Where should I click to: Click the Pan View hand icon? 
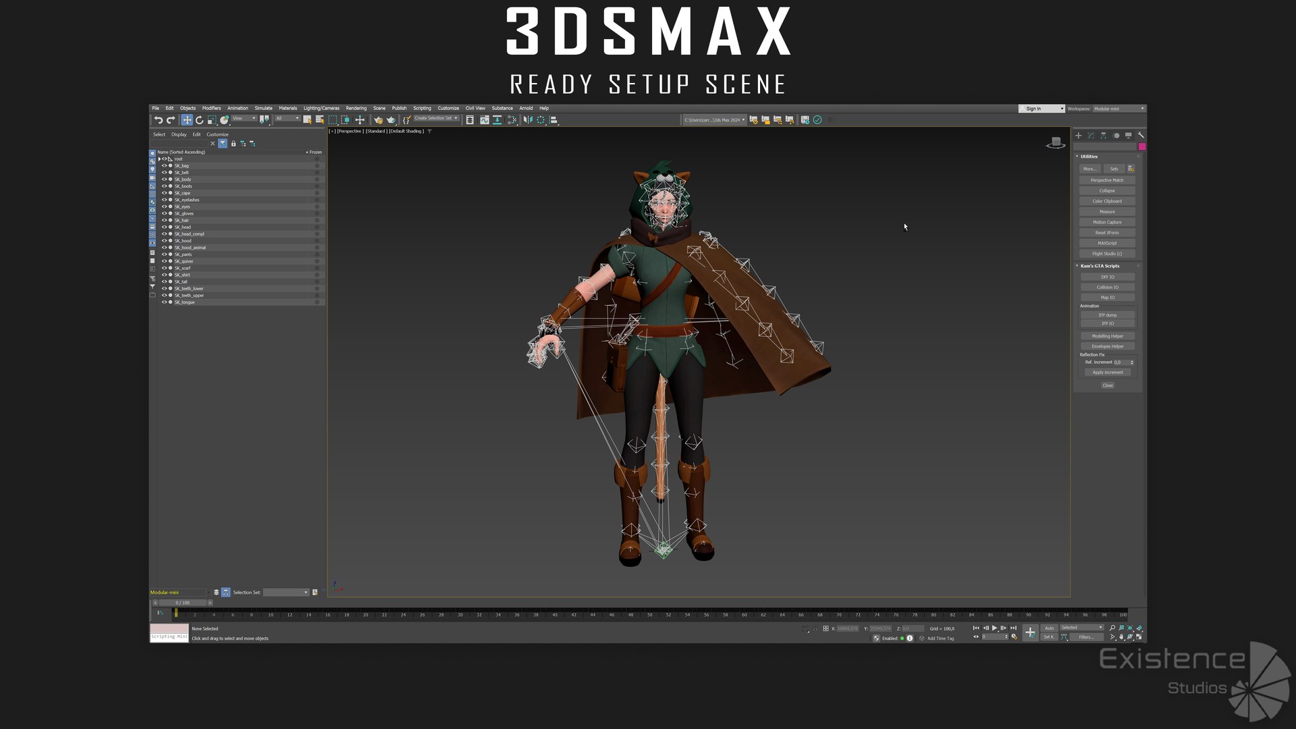tap(1121, 637)
